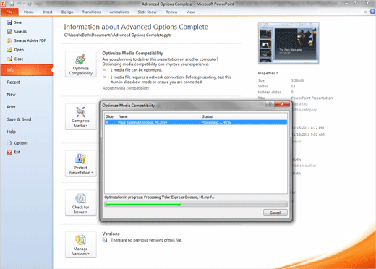Click the 3.38MB size value
Viewport: 376px width, 269px height.
click(297, 80)
